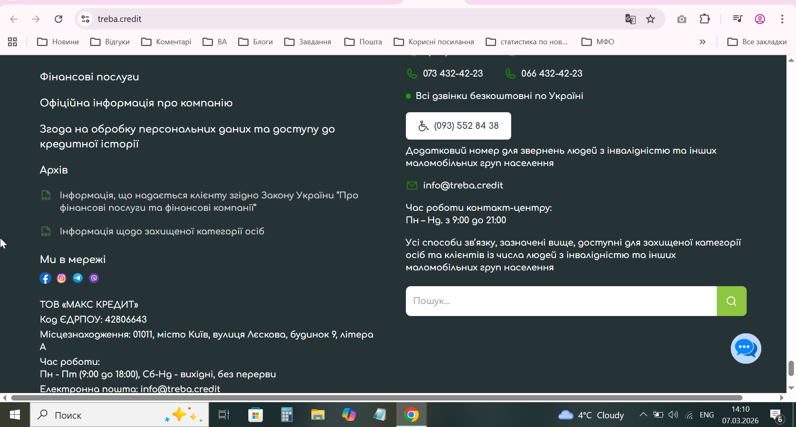Click the PDF icon for financial services law info
The width and height of the screenshot is (796, 427).
tap(46, 195)
